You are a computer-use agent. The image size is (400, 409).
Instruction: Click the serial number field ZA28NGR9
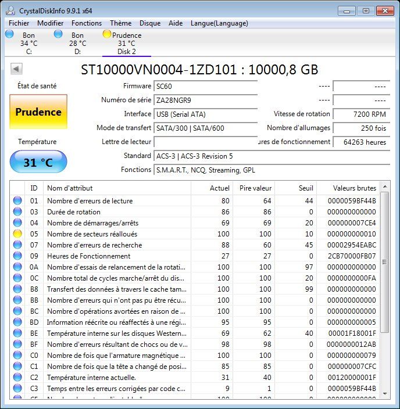(206, 100)
